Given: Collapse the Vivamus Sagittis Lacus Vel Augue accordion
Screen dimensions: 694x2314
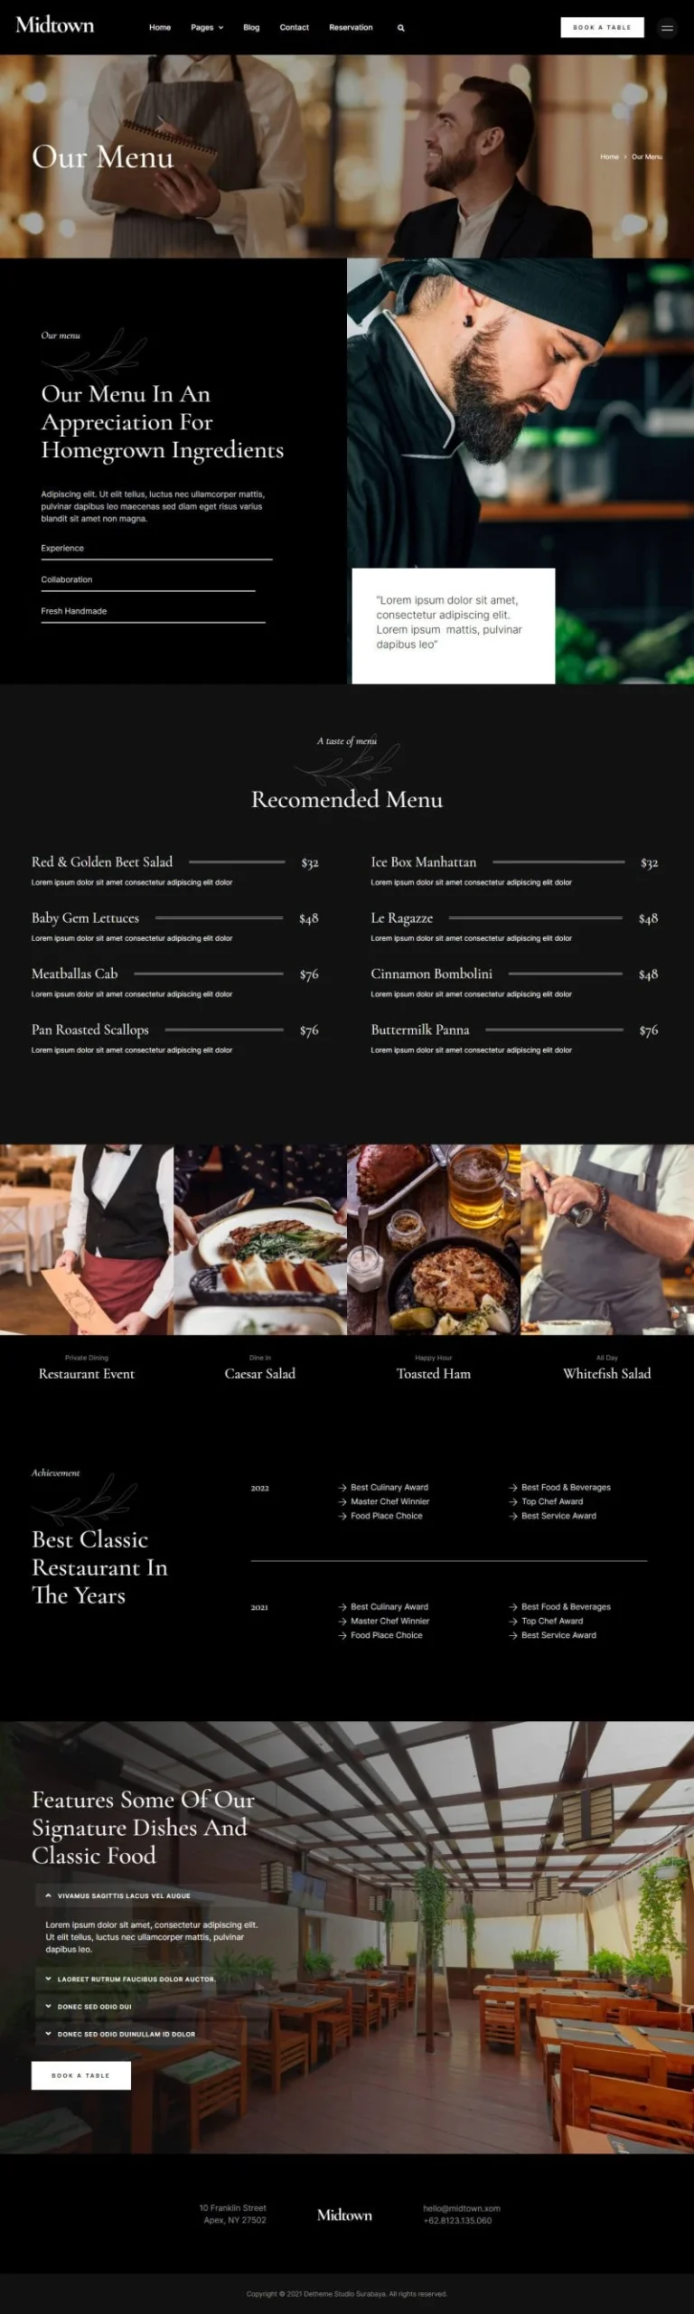Looking at the screenshot, I should (x=117, y=1895).
